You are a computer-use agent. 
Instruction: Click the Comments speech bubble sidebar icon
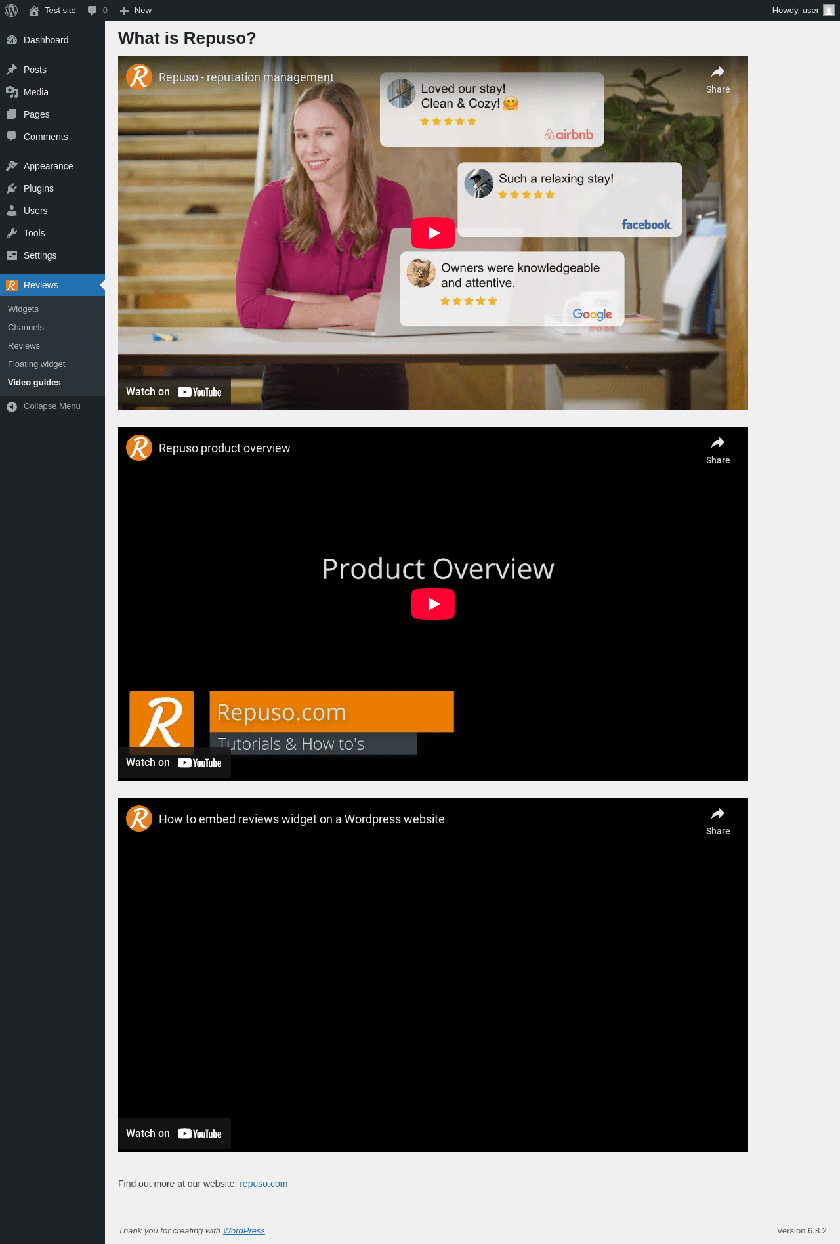click(12, 137)
